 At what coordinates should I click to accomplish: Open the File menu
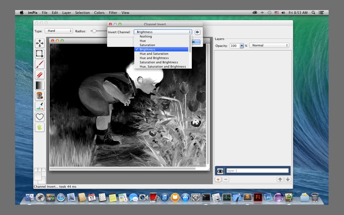point(45,13)
